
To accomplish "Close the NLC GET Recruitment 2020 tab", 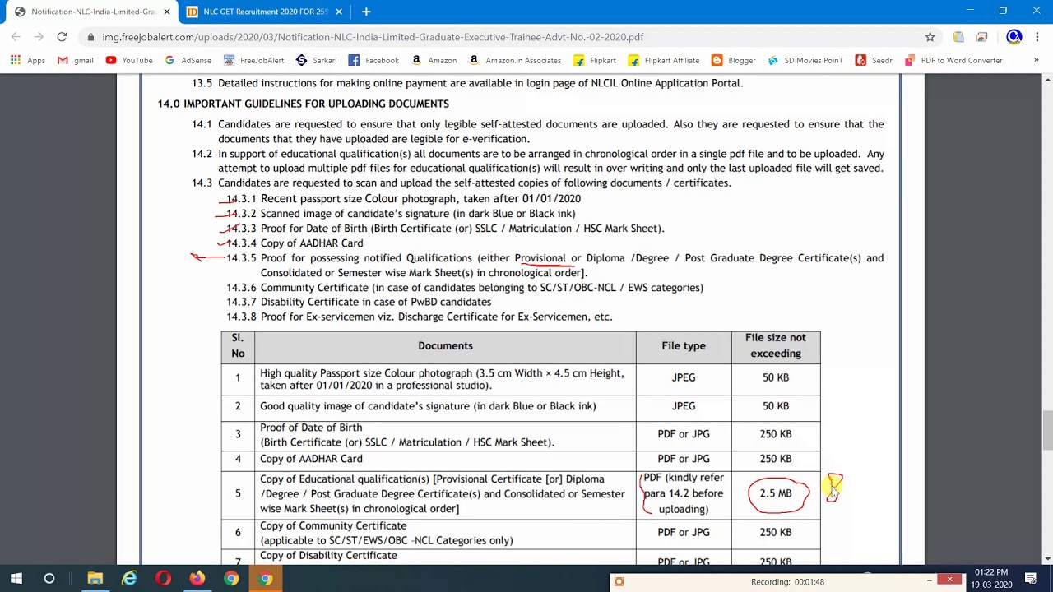I will coord(340,12).
